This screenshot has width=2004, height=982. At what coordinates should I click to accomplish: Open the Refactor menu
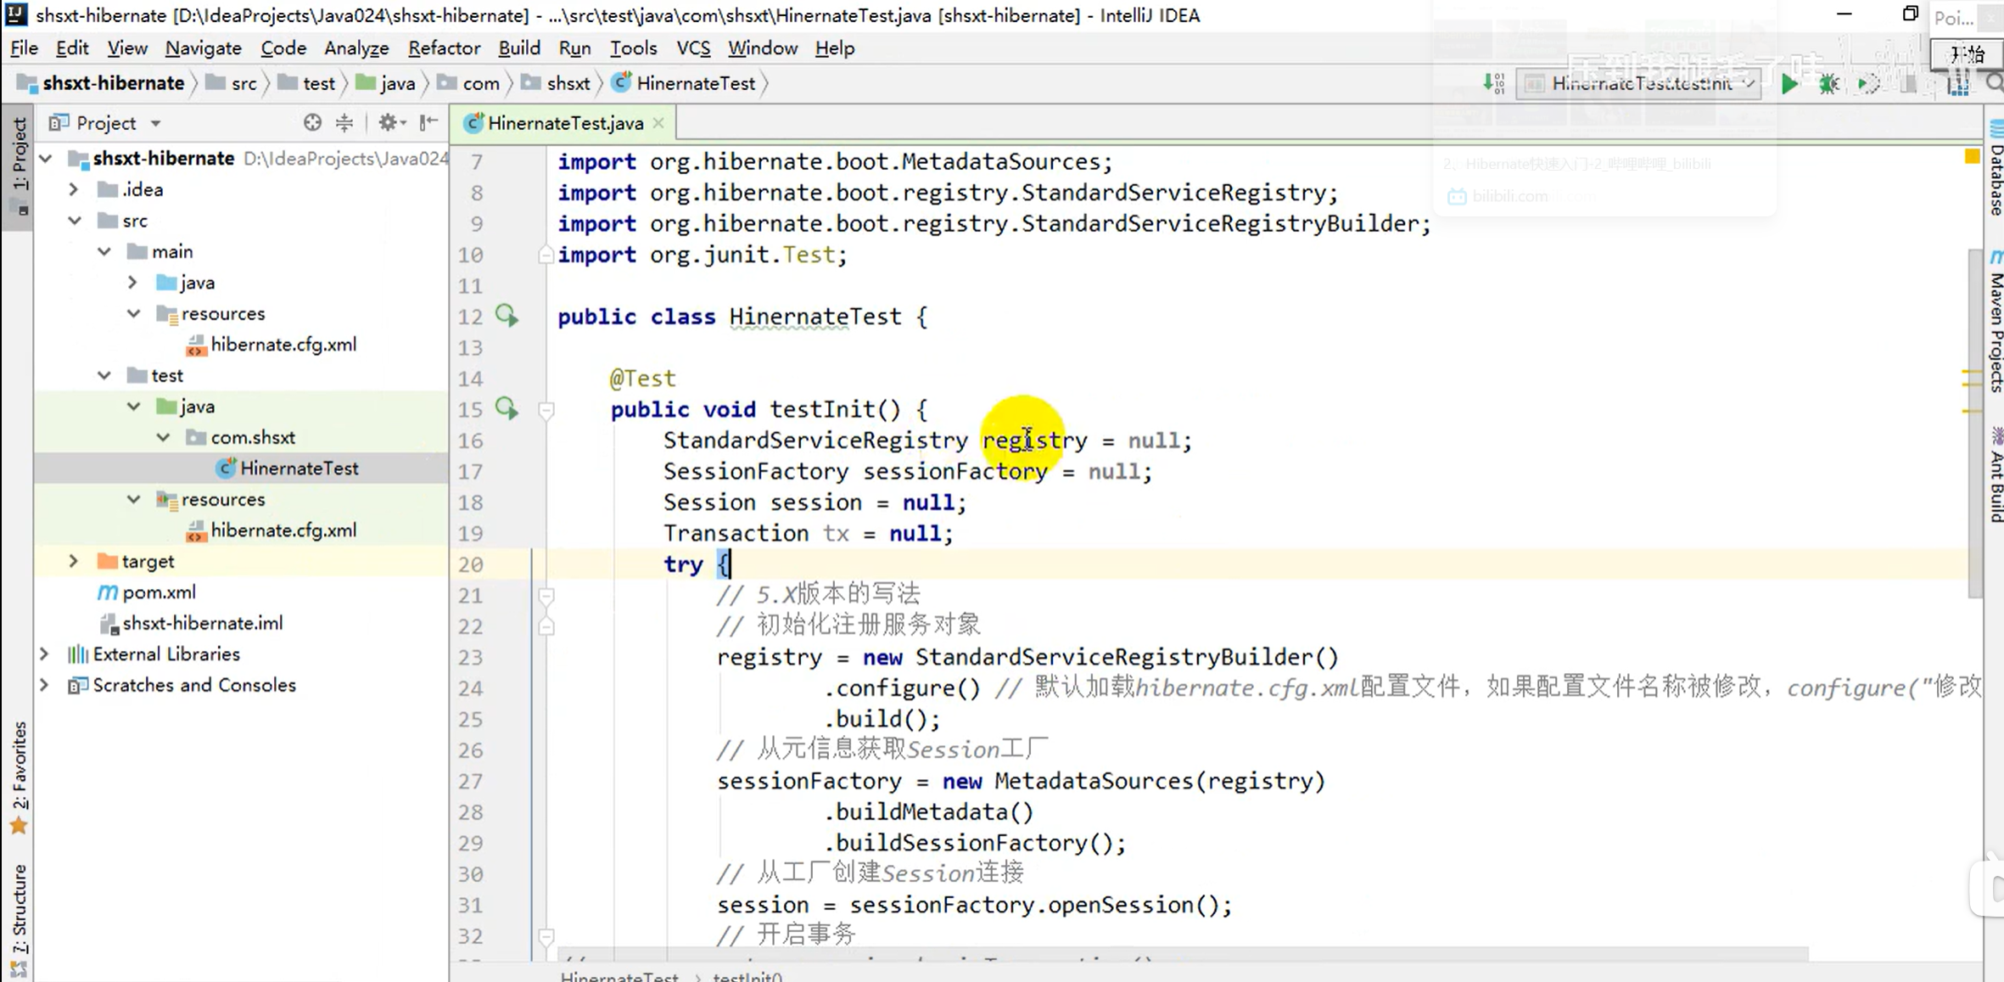coord(444,48)
